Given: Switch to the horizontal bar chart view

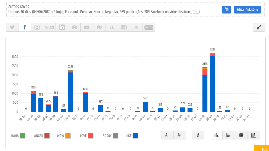Looking at the screenshot, I should pyautogui.click(x=229, y=135).
